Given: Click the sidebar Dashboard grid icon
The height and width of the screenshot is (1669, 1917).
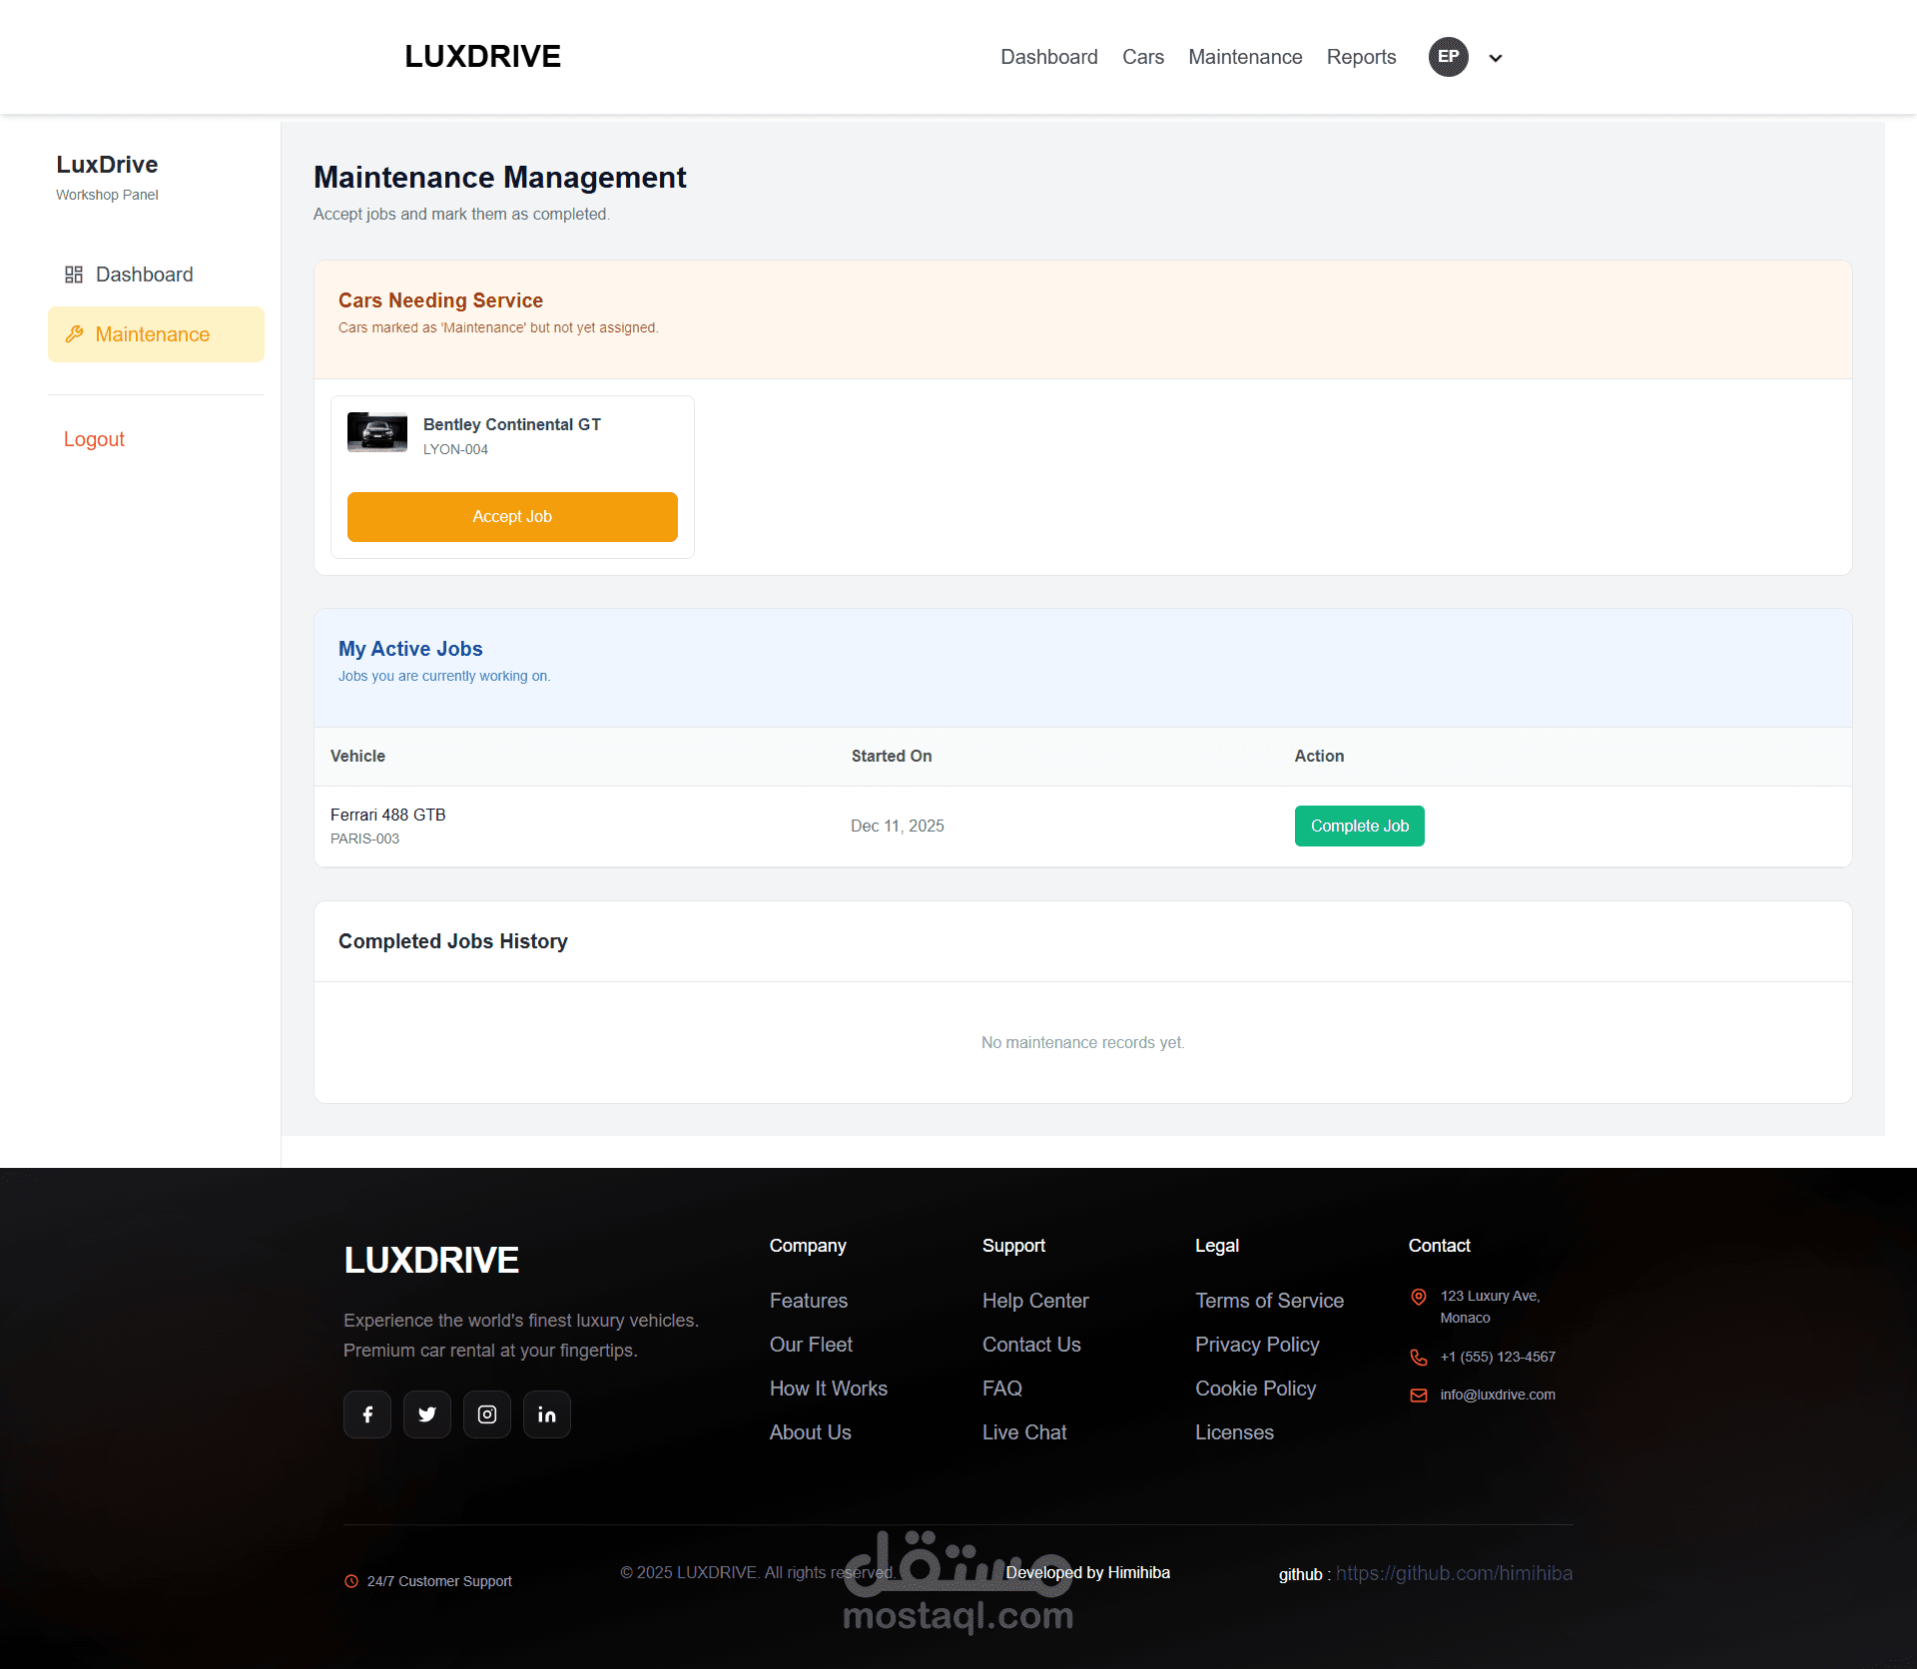Looking at the screenshot, I should tap(74, 275).
